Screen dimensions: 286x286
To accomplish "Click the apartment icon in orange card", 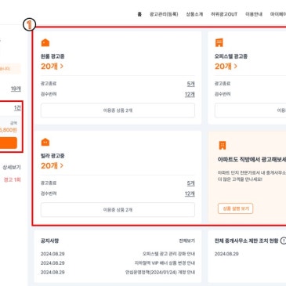I will click(x=223, y=145).
